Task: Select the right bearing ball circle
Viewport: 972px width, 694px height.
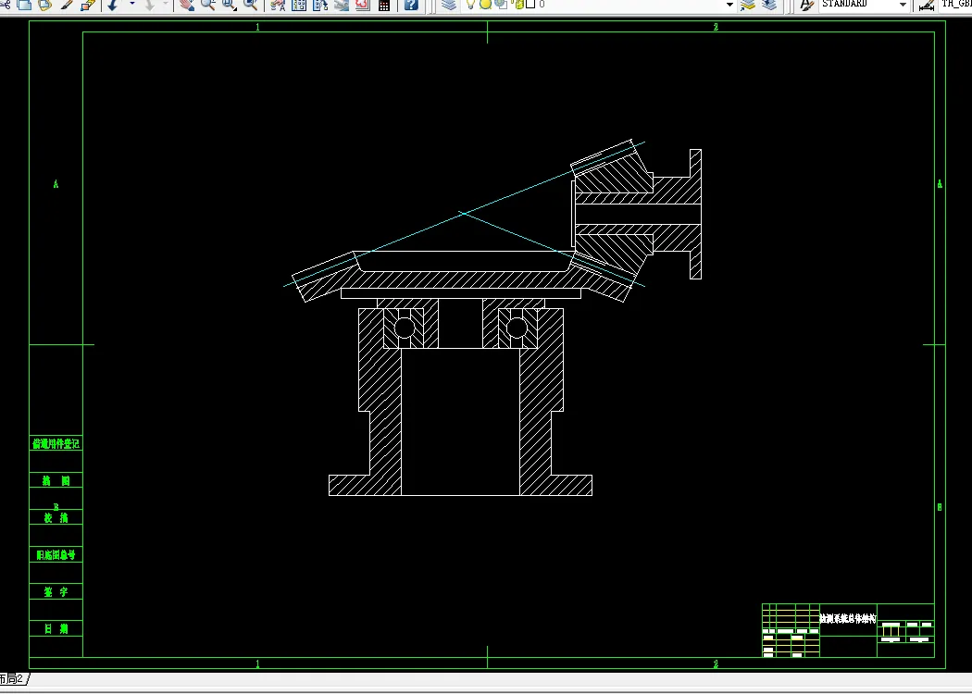Action: (517, 328)
